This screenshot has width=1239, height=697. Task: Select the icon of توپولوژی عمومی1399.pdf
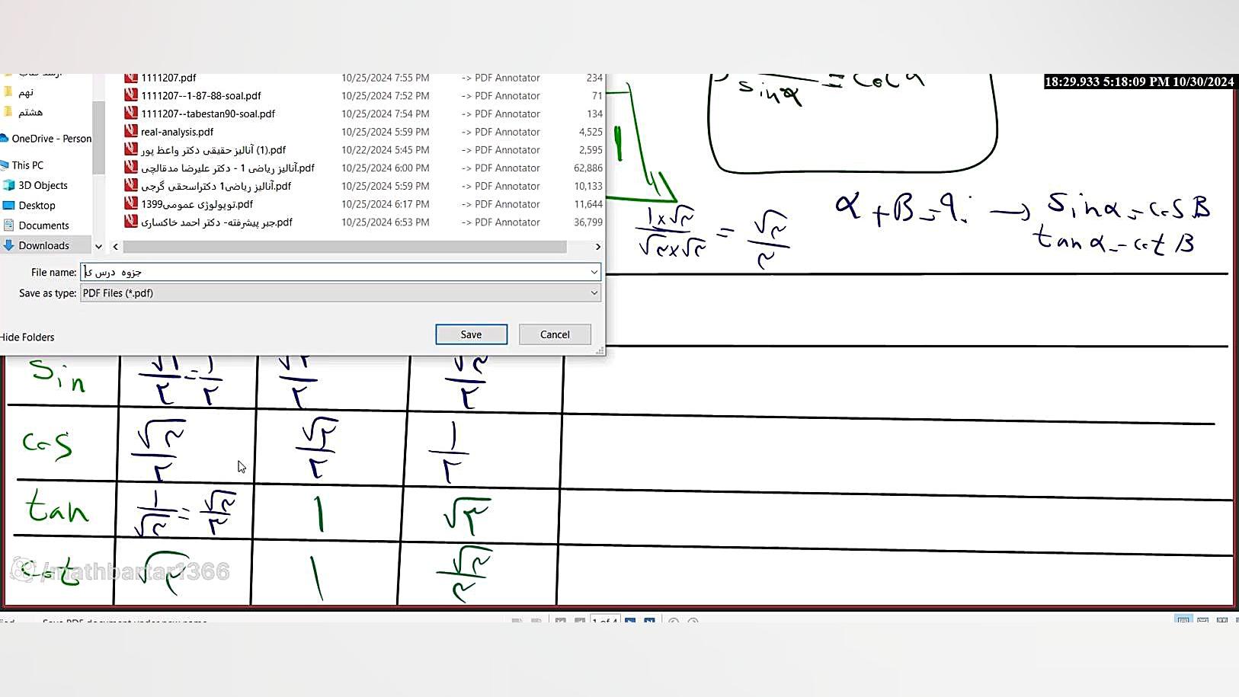[131, 204]
